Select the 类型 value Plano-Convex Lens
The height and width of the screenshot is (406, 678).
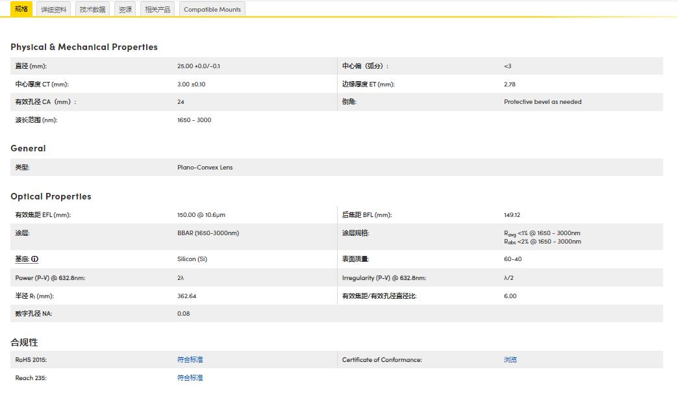pos(206,167)
